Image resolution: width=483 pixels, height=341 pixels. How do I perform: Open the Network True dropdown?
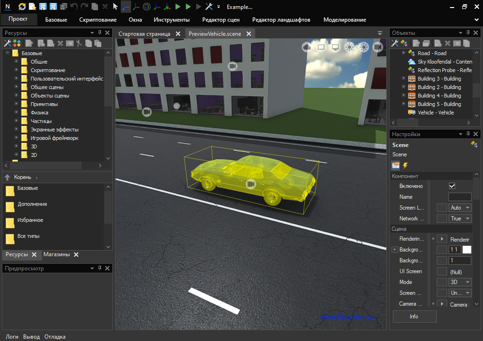coord(460,219)
